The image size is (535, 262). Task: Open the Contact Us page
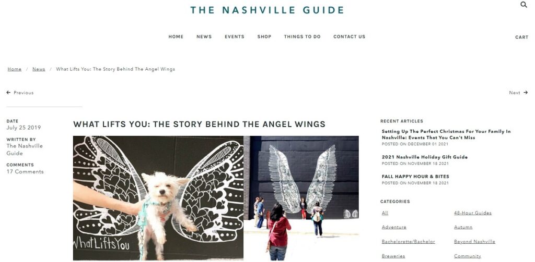point(349,37)
